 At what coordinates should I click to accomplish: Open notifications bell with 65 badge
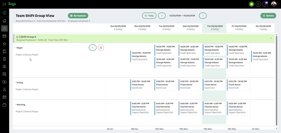pyautogui.click(x=265, y=4)
